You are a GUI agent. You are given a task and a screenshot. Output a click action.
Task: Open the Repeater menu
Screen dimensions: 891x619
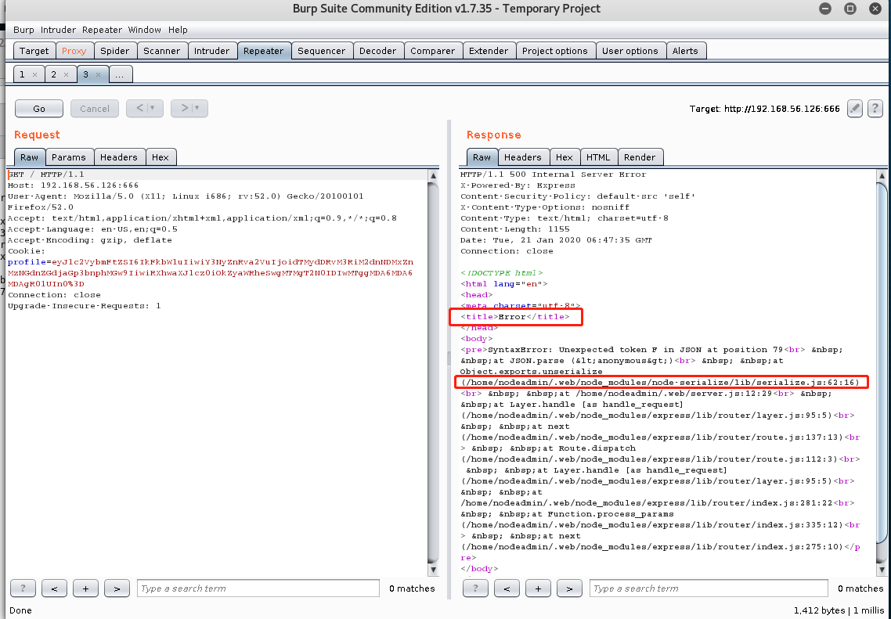(102, 30)
